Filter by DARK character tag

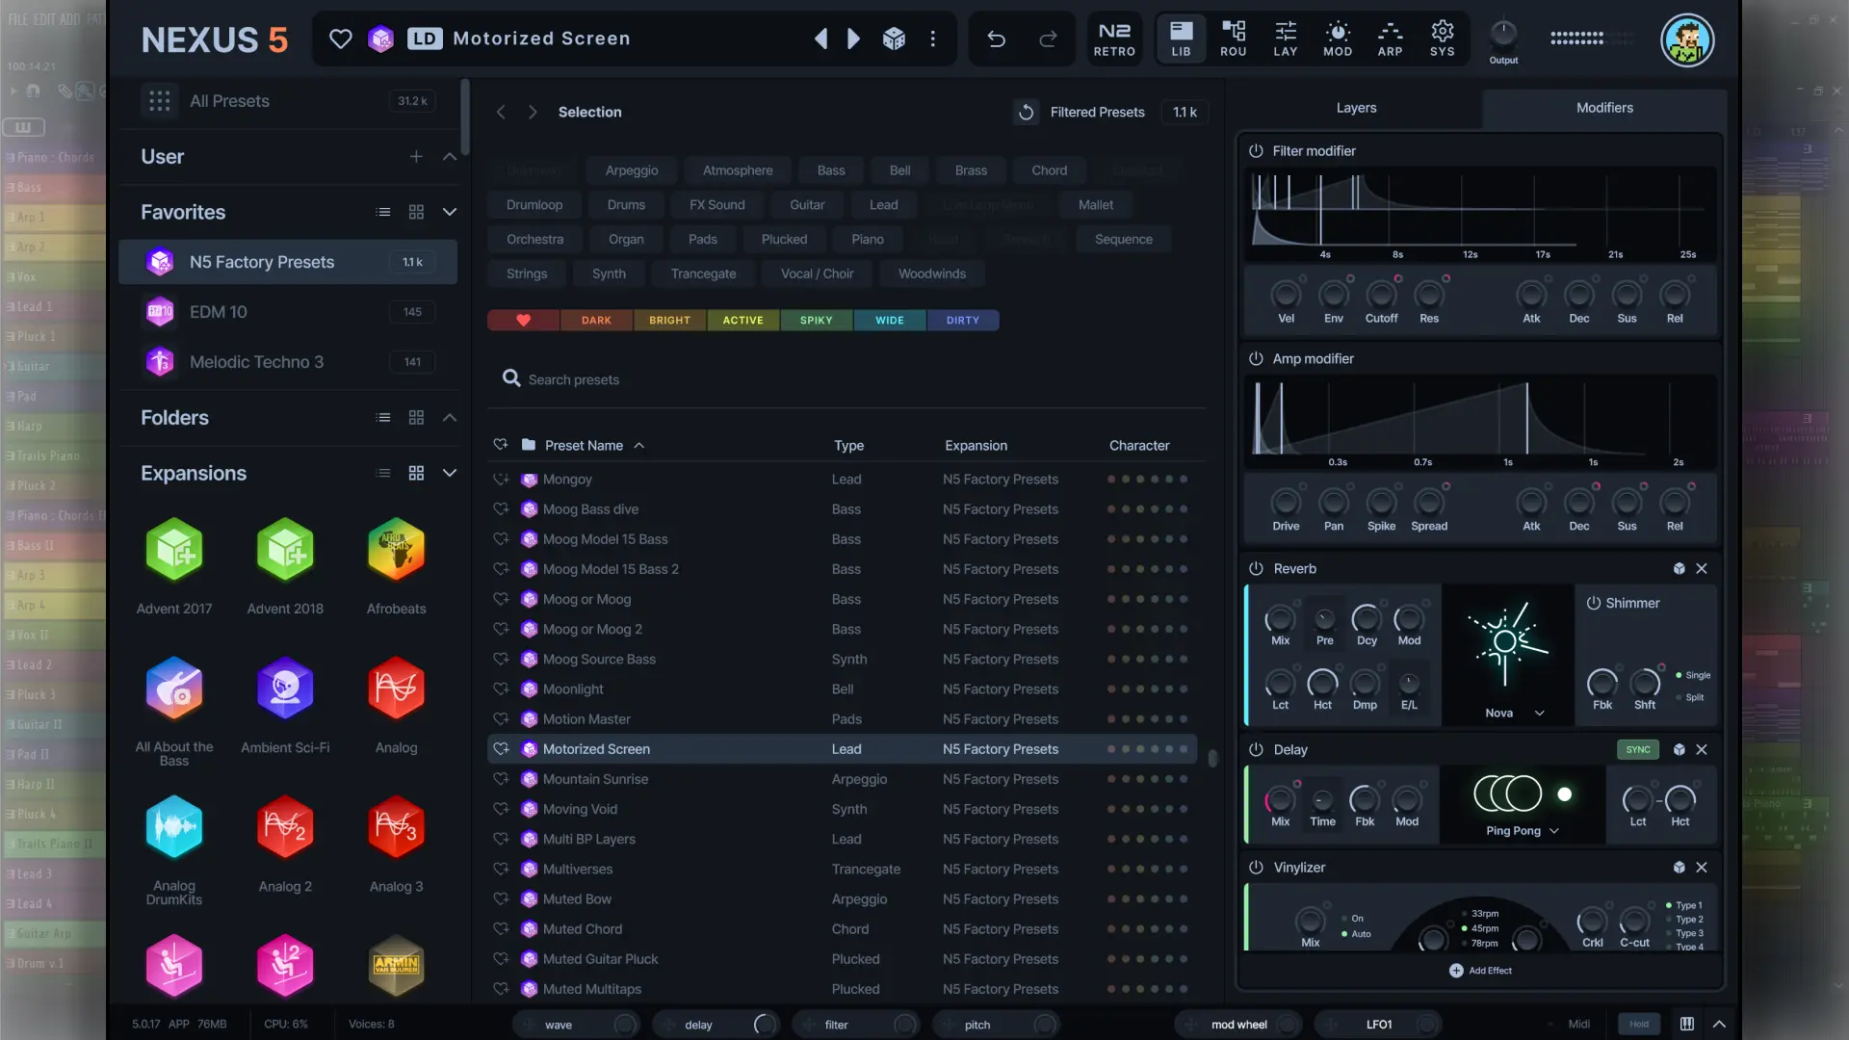tap(596, 321)
